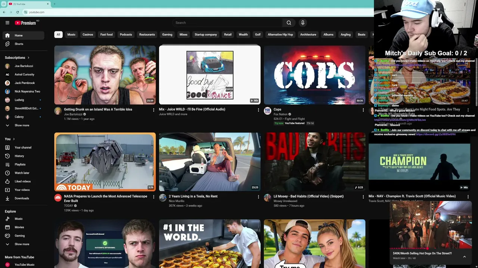Screen dimensions: 478x268
Task: Click the search magnifier button
Action: pos(289,23)
